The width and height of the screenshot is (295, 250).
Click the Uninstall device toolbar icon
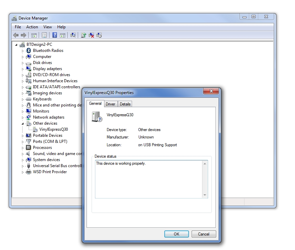tap(91, 35)
